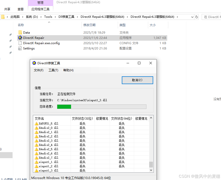Sort files by the 修改日期 column header

click(89, 25)
